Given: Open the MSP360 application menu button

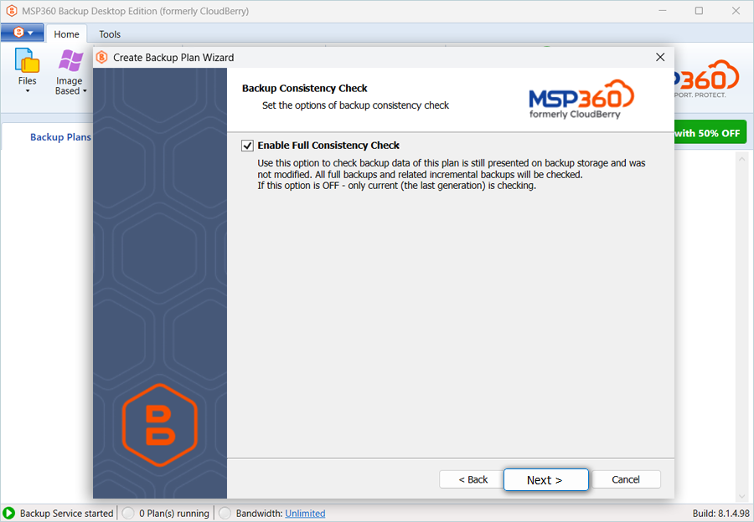Looking at the screenshot, I should (23, 33).
